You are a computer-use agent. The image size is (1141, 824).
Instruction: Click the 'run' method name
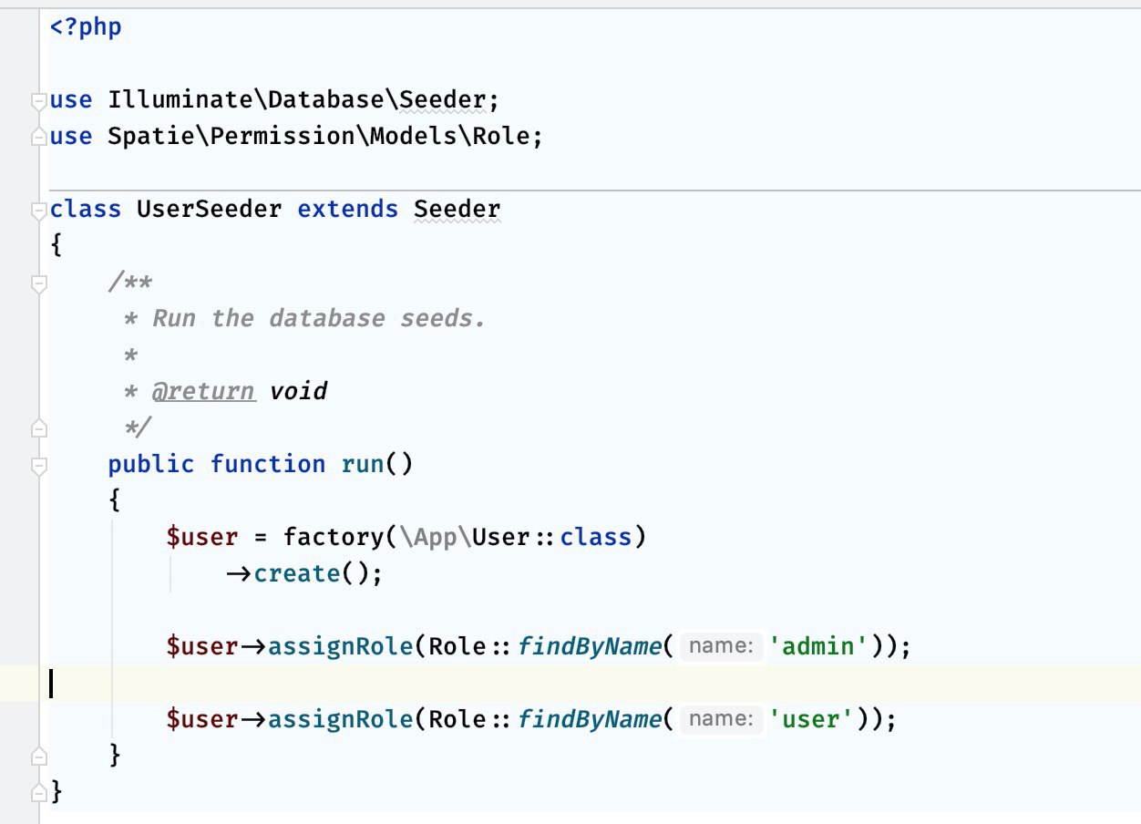(x=363, y=464)
